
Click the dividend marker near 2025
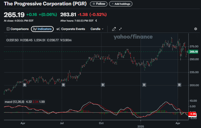coord(144,85)
